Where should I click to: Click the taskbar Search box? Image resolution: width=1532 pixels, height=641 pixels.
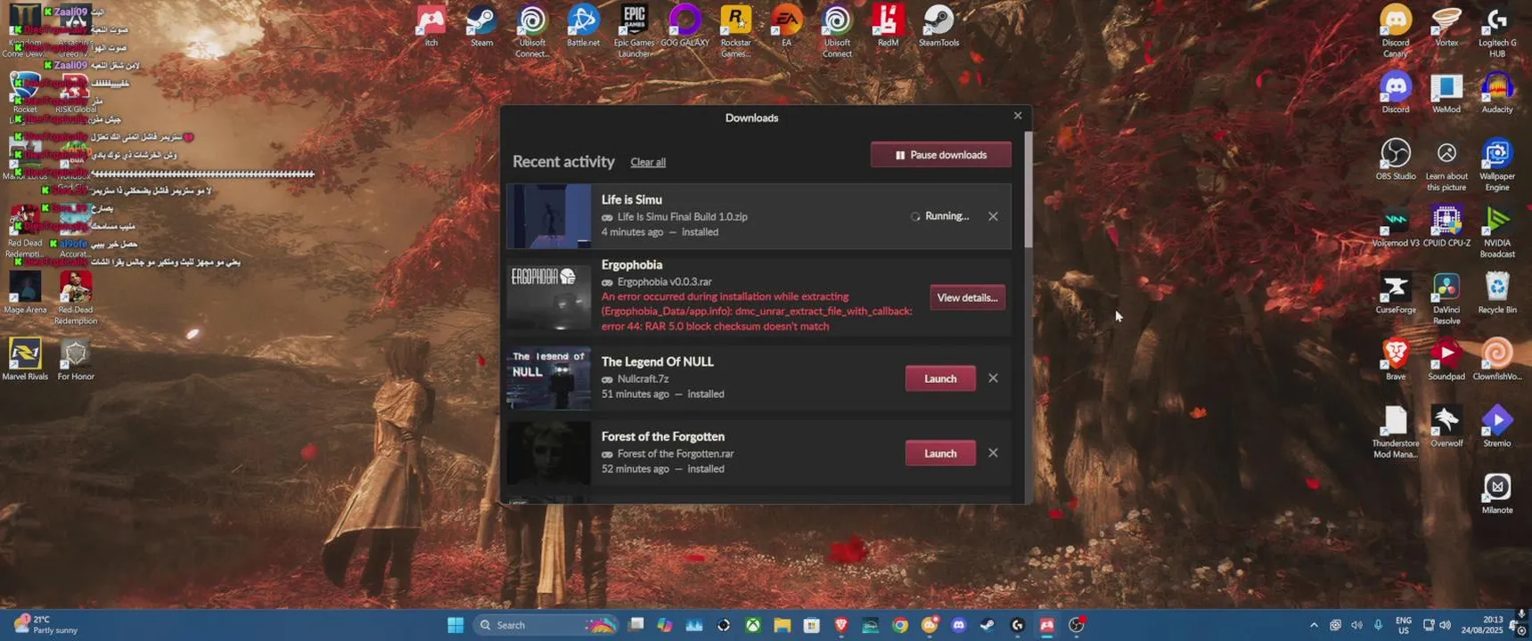click(546, 625)
